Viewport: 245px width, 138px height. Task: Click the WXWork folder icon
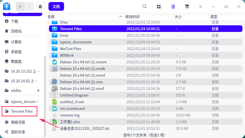pyautogui.click(x=55, y=55)
